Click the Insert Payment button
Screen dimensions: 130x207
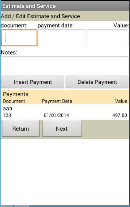click(x=33, y=82)
